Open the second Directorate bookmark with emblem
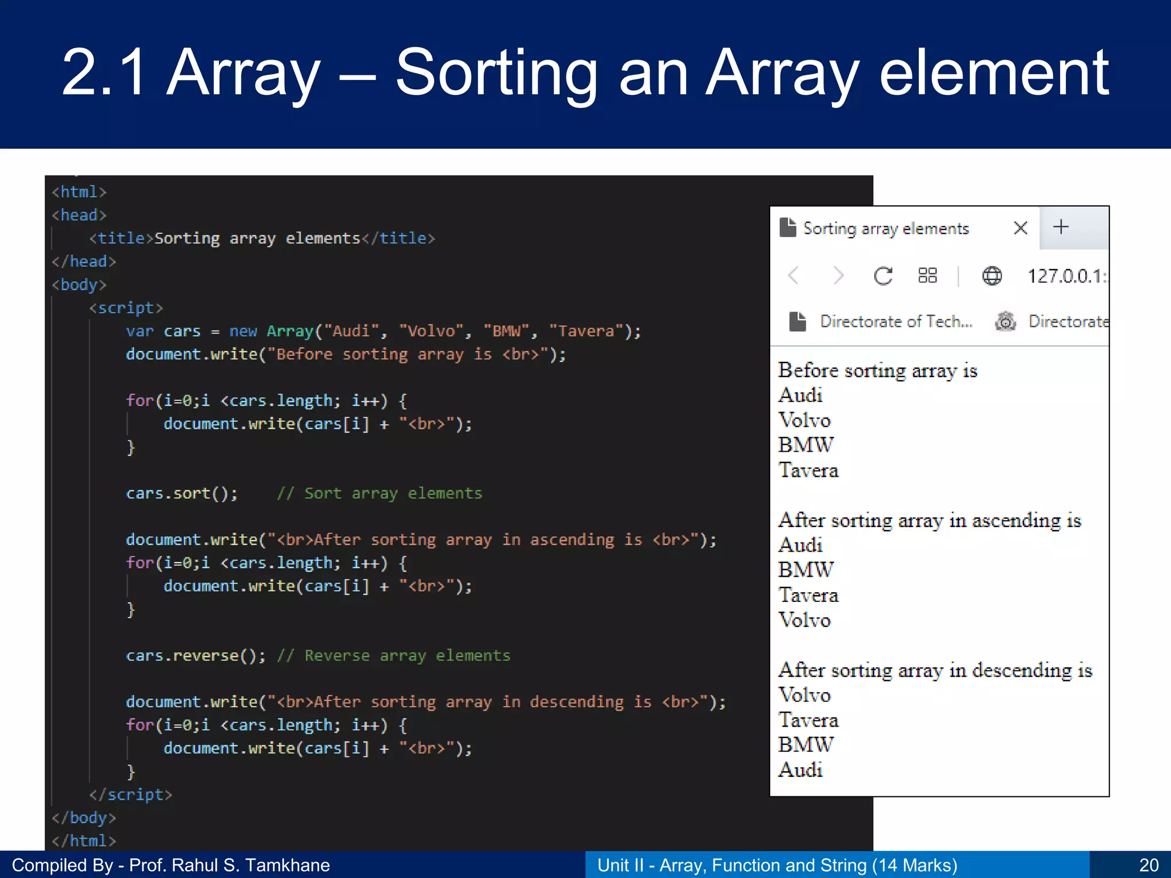The height and width of the screenshot is (878, 1171). 1052,322
